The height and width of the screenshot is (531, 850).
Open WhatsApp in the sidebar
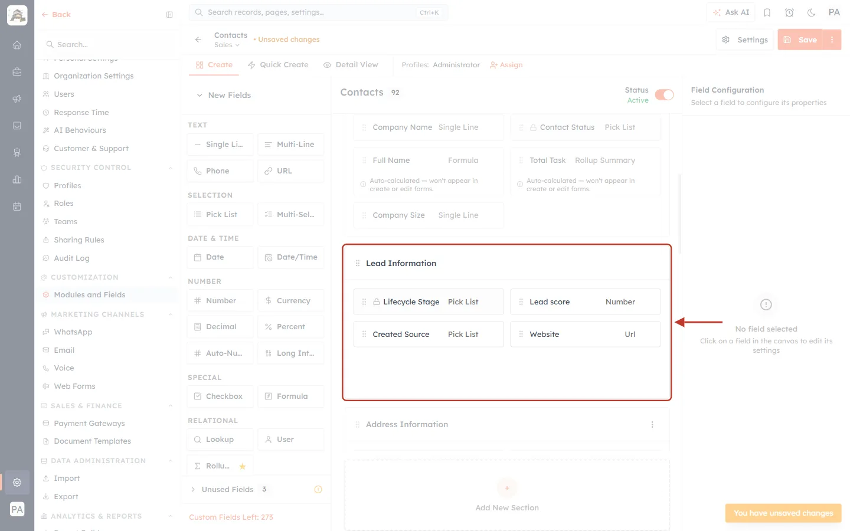[x=73, y=332]
